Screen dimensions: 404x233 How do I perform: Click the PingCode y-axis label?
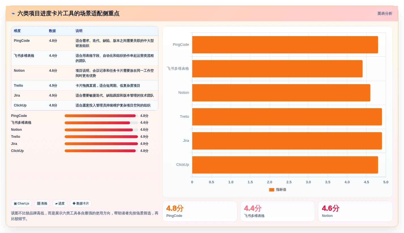(181, 45)
